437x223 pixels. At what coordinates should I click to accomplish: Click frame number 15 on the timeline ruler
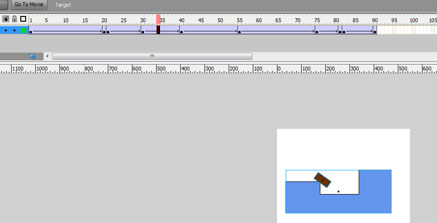(x=85, y=20)
